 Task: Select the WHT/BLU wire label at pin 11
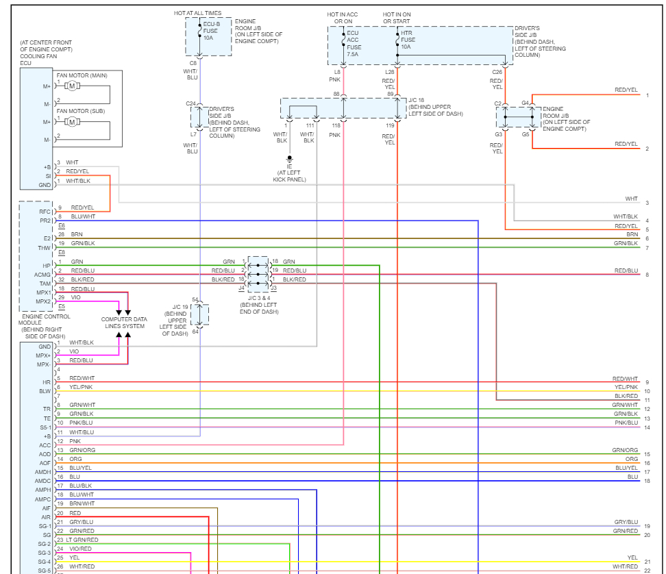[x=82, y=432]
